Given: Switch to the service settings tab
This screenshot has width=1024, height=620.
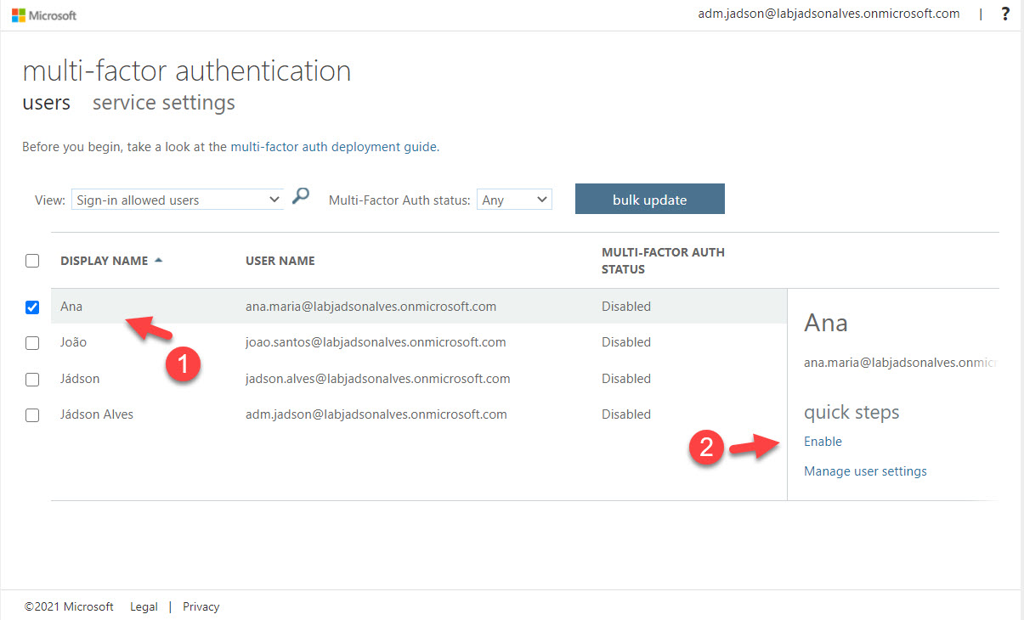Looking at the screenshot, I should [x=163, y=103].
